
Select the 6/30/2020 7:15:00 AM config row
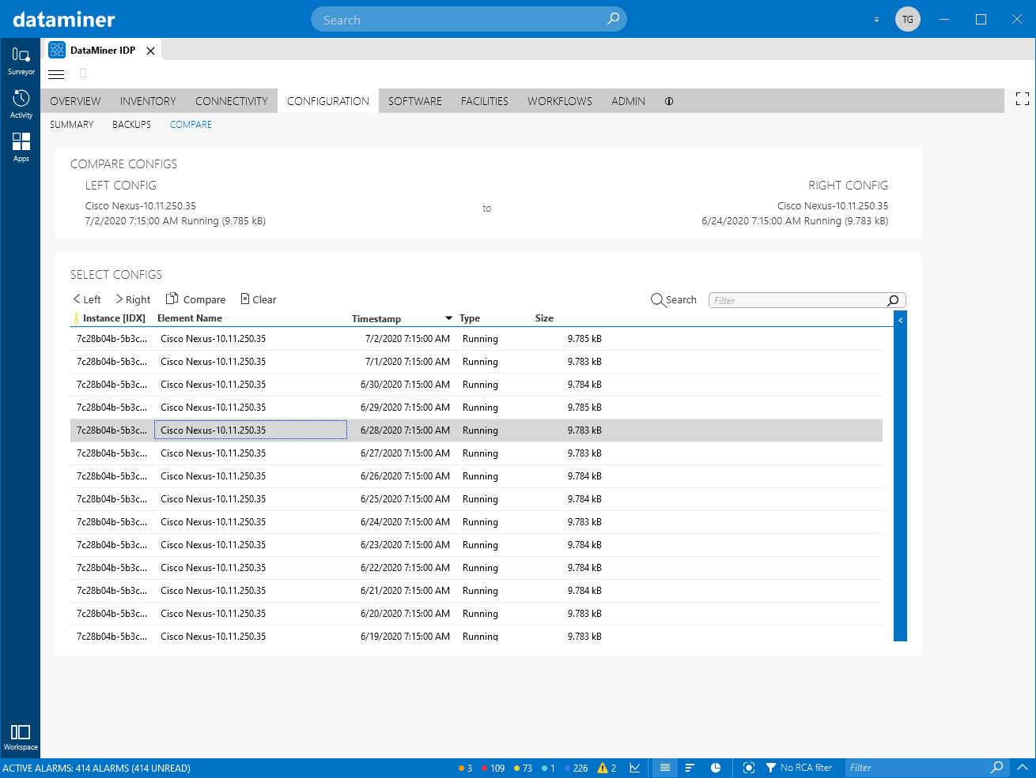[x=476, y=385]
